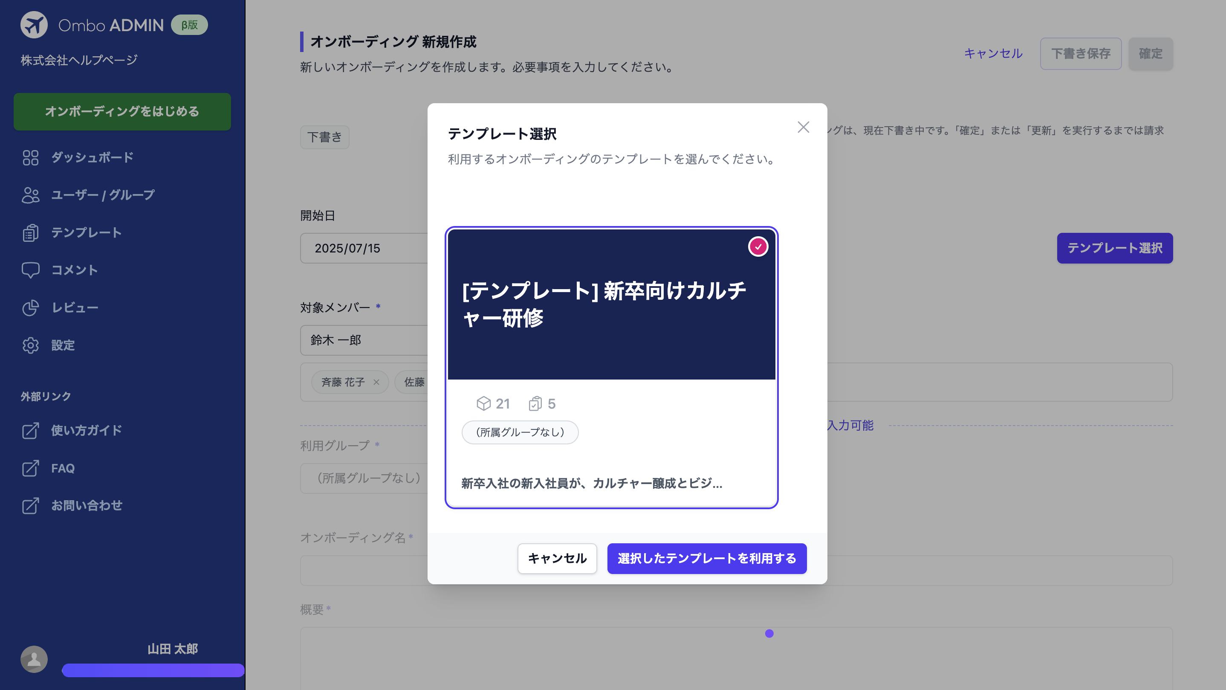Image resolution: width=1226 pixels, height=690 pixels.
Task: Click the キャンセル link in page header
Action: pyautogui.click(x=993, y=53)
